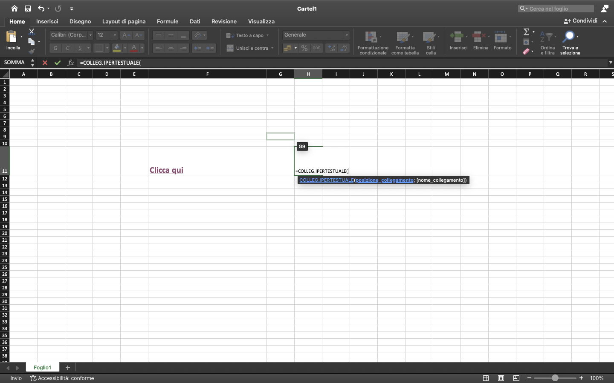Screen dimensions: 614x383
Task: Confirm formula with green checkmark
Action: click(x=57, y=63)
